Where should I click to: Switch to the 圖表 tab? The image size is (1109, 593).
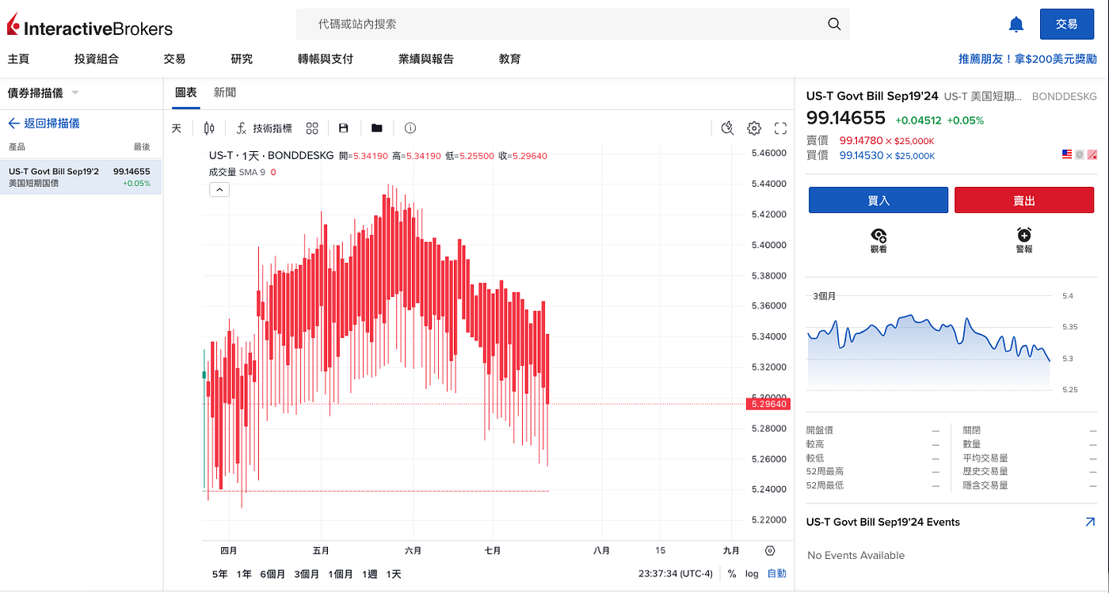186,93
